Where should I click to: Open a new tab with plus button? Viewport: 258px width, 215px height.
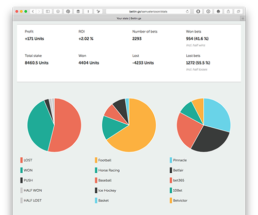(x=243, y=19)
